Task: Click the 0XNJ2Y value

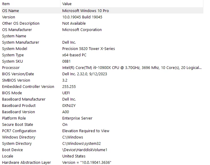Action: [x=69, y=105]
